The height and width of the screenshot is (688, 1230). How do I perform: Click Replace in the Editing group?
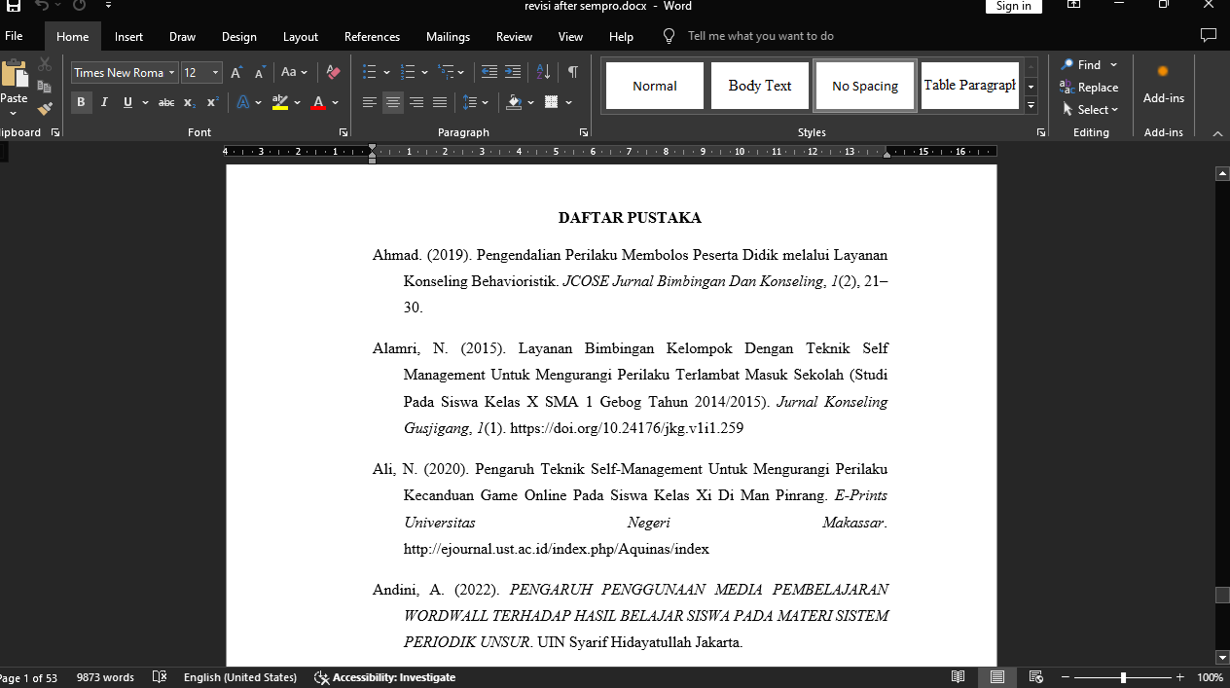(x=1090, y=88)
